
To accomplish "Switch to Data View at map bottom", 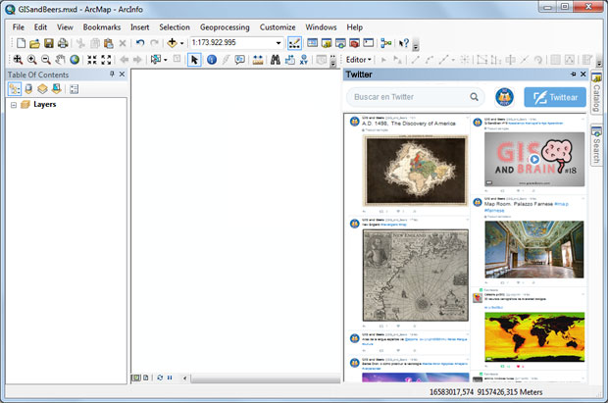I will pyautogui.click(x=136, y=378).
